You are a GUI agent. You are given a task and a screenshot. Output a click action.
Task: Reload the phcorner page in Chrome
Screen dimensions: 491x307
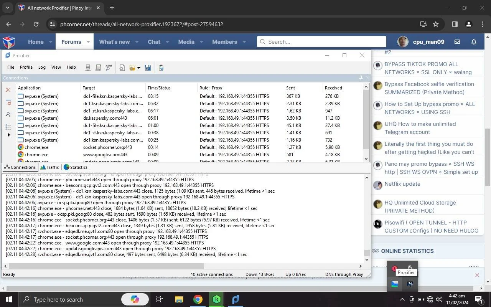click(36, 24)
